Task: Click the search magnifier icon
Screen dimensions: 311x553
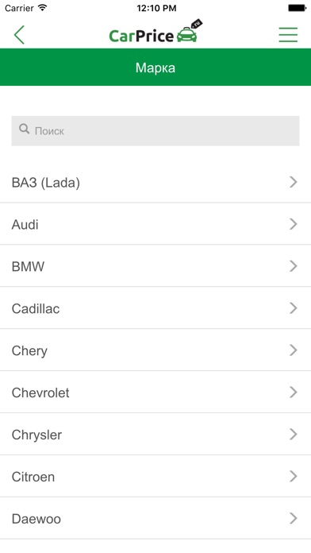Action: point(24,129)
